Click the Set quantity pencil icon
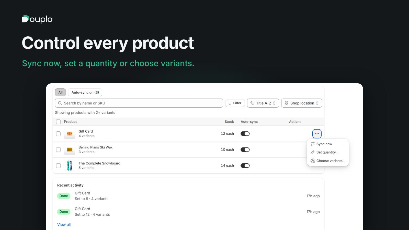 (x=313, y=152)
